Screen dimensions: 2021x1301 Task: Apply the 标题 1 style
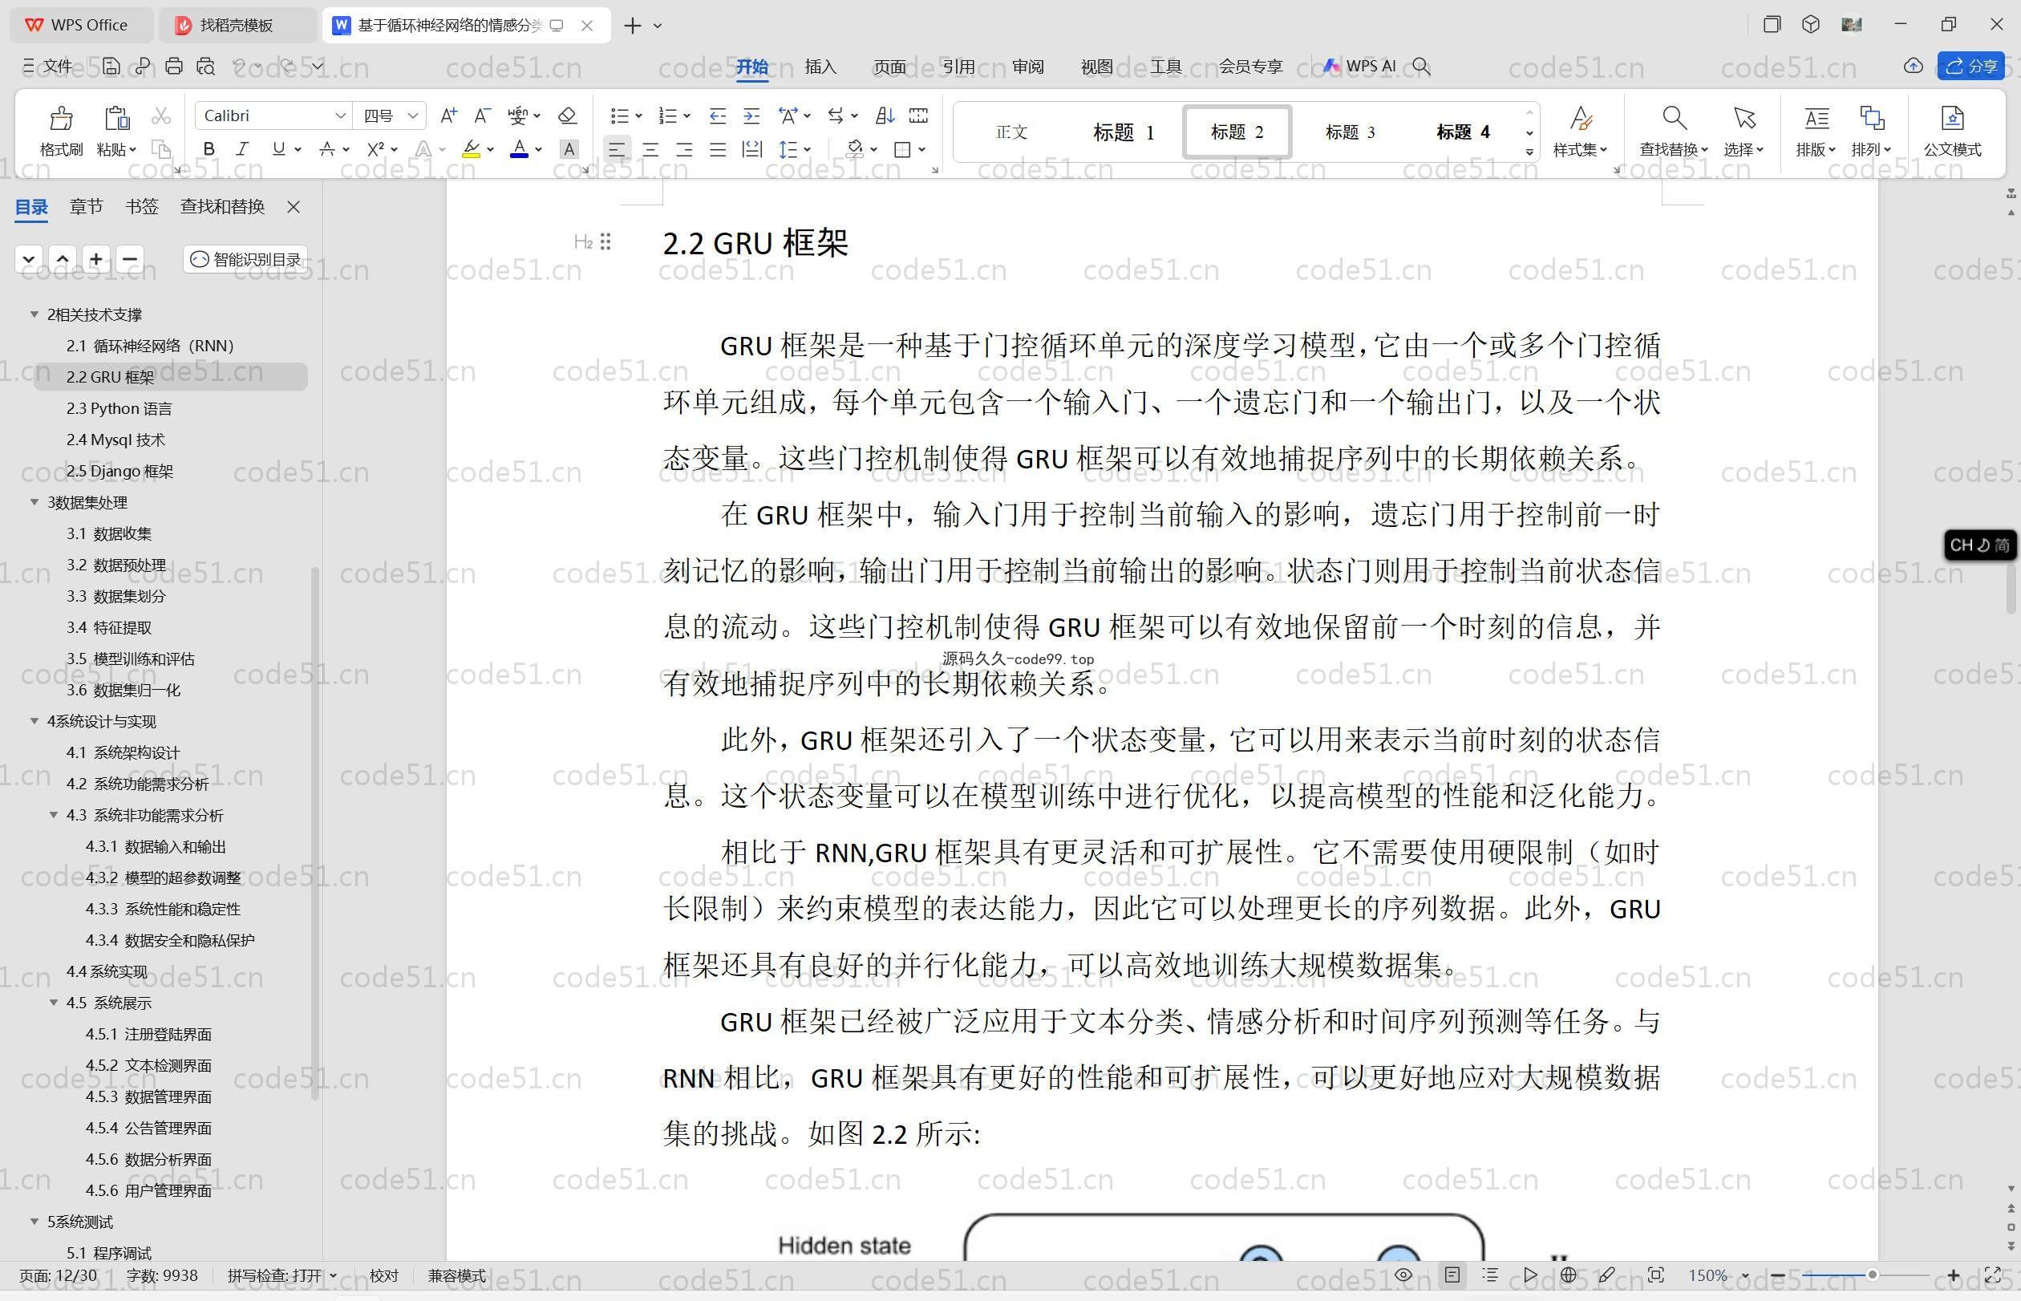point(1124,132)
